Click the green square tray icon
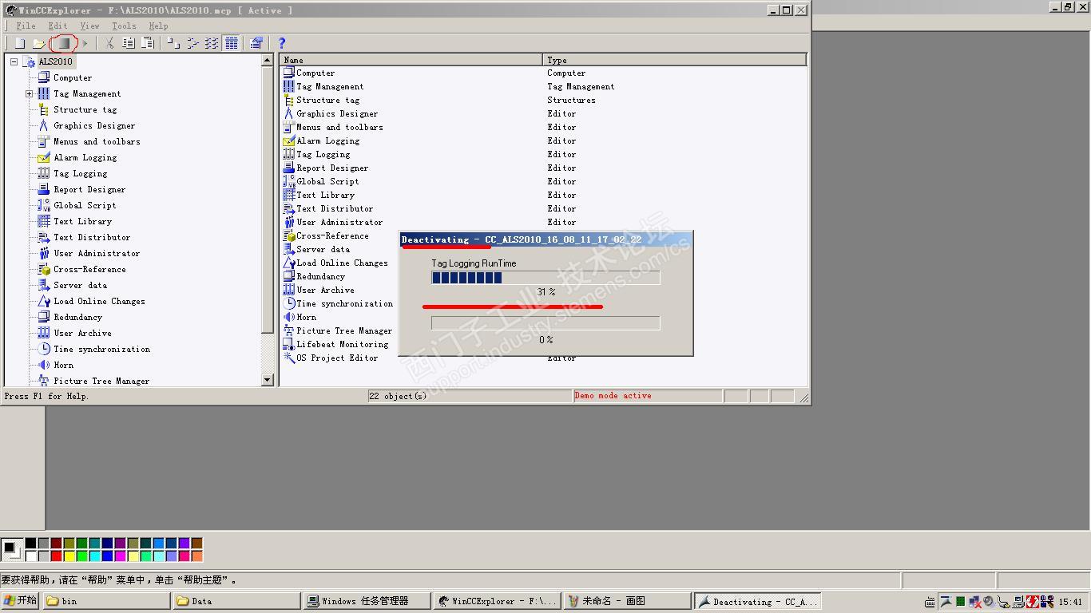Screen dimensions: 1091x613 [961, 602]
